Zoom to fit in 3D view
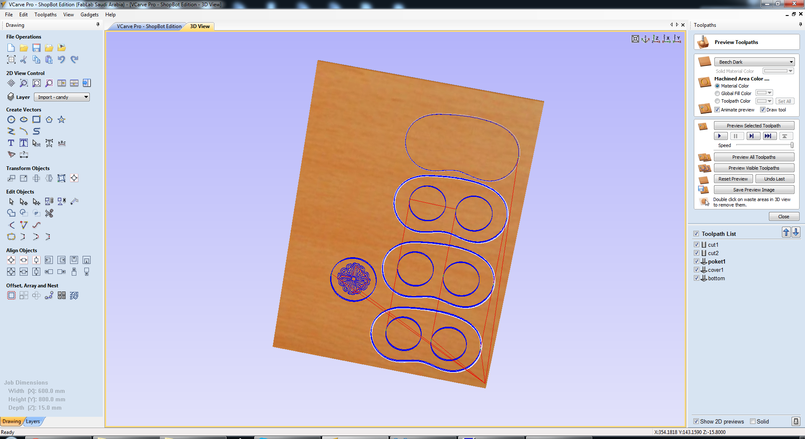The image size is (805, 439). click(x=636, y=39)
